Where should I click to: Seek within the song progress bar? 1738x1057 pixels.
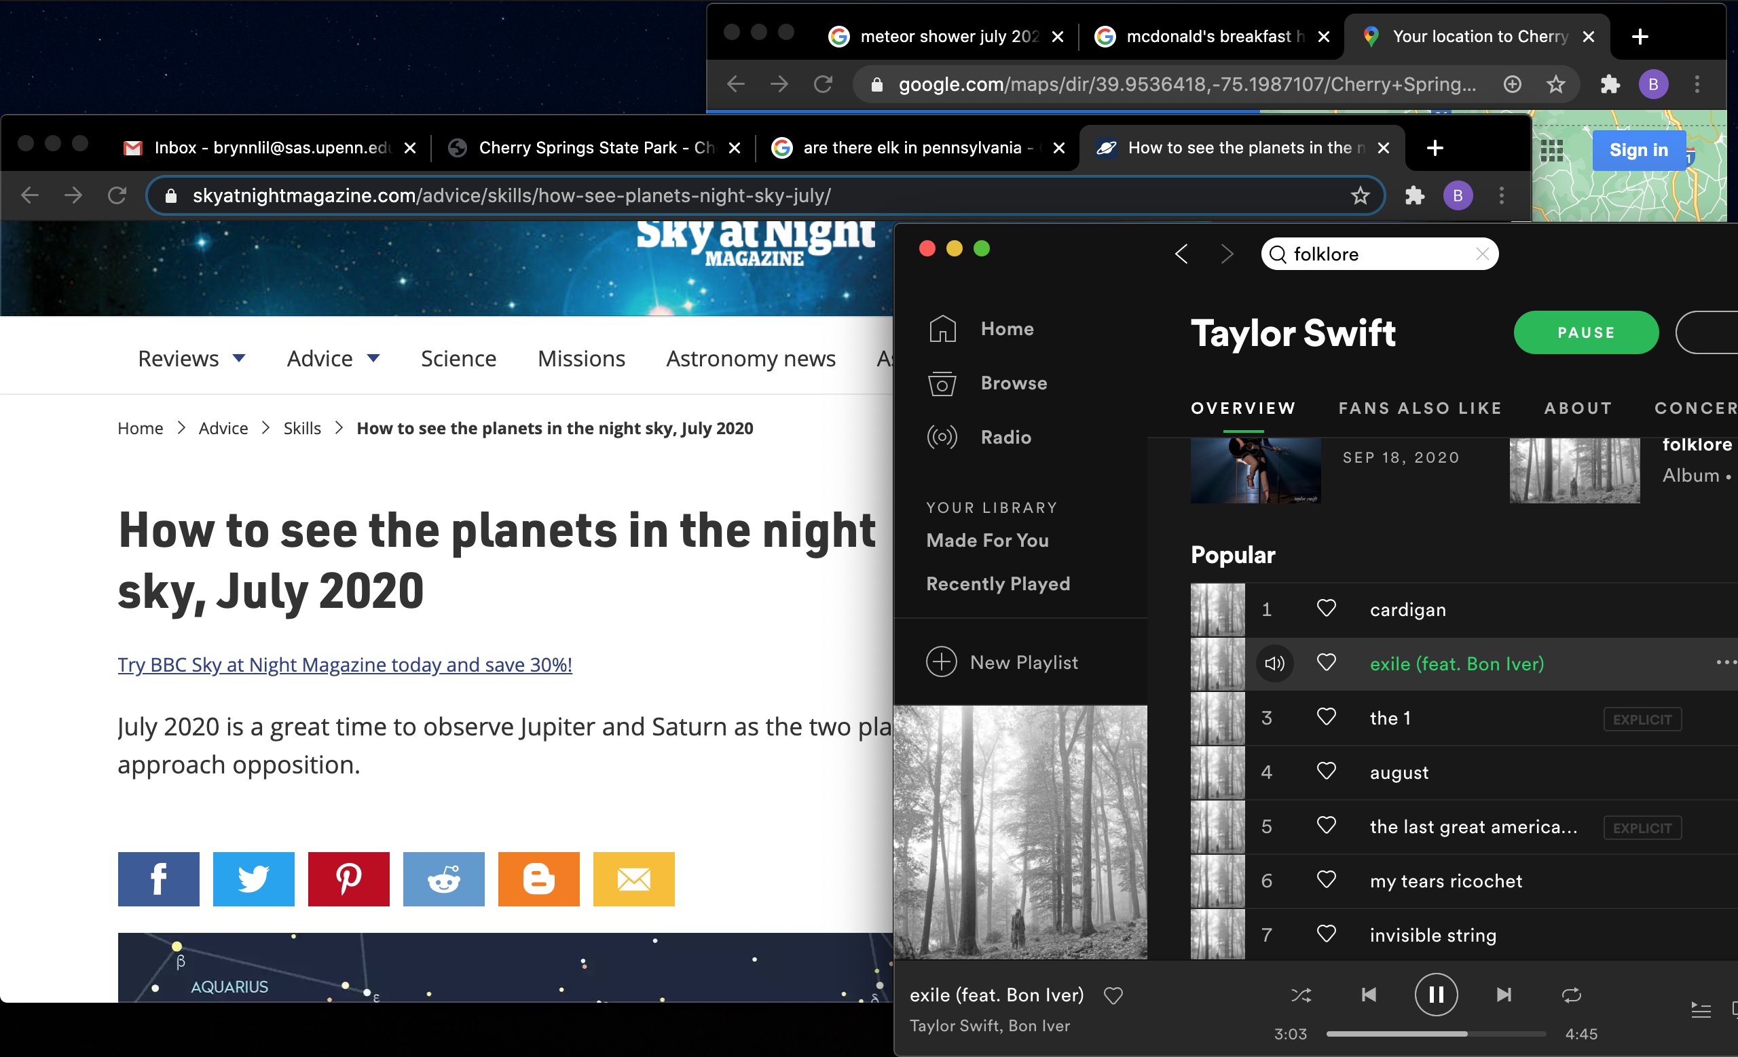pyautogui.click(x=1436, y=1034)
